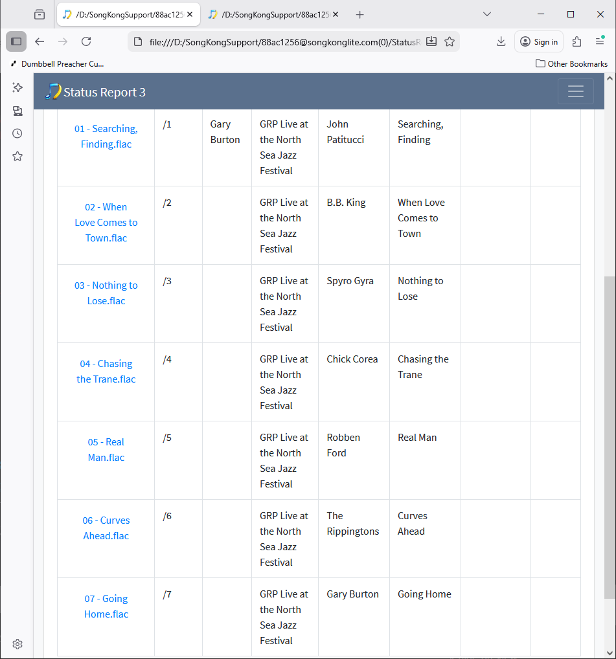Viewport: 616px width, 659px height.
Task: Open the synced tabs sidebar icon
Action: click(x=17, y=111)
